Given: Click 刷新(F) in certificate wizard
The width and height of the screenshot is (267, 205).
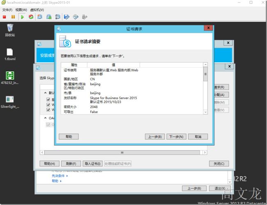Looking at the screenshot, I should pyautogui.click(x=71, y=164).
